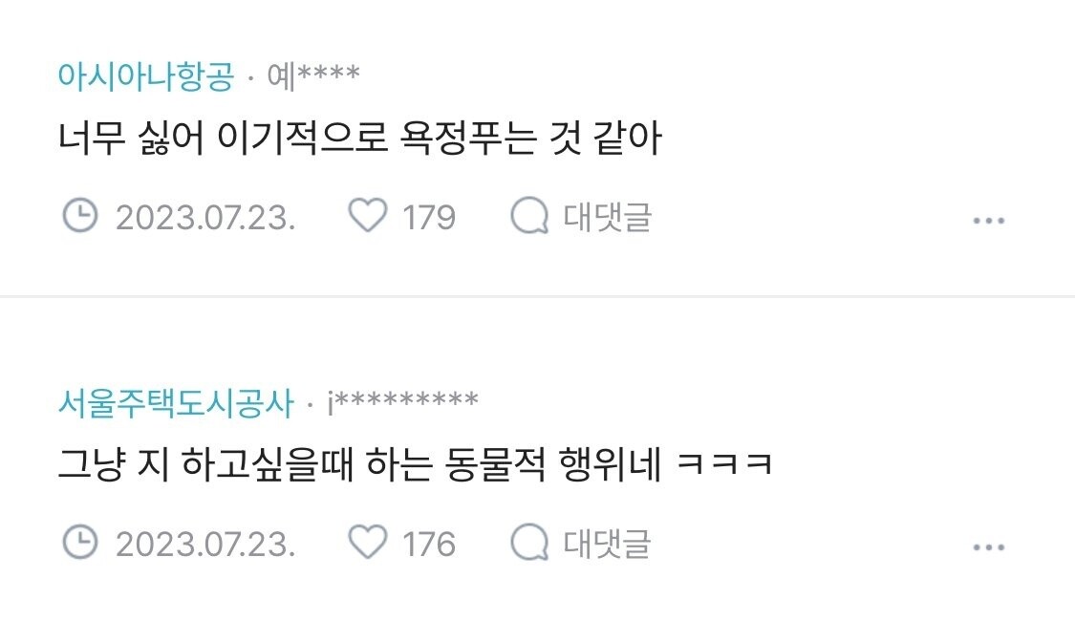Open the 아시아나항공 company link
Image resolution: width=1075 pixels, height=621 pixels.
[x=146, y=75]
